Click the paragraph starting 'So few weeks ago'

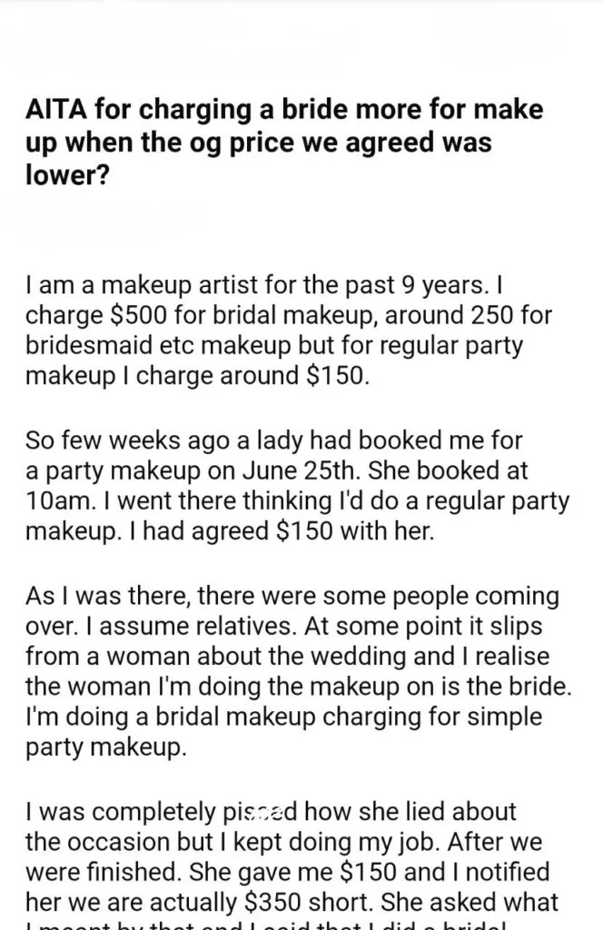pyautogui.click(x=296, y=486)
